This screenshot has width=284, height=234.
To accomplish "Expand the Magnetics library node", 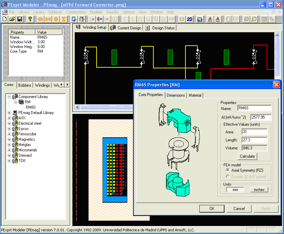I will tap(9, 139).
